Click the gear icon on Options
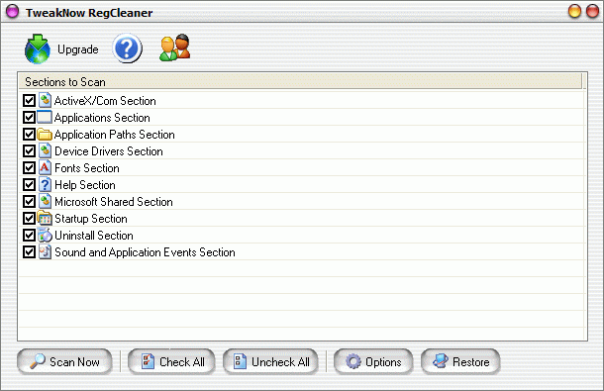The image size is (604, 391). pyautogui.click(x=352, y=361)
